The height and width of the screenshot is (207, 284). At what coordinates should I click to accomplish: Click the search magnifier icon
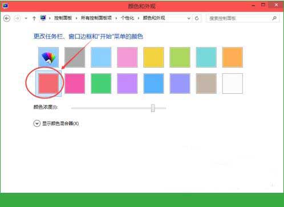(x=274, y=18)
